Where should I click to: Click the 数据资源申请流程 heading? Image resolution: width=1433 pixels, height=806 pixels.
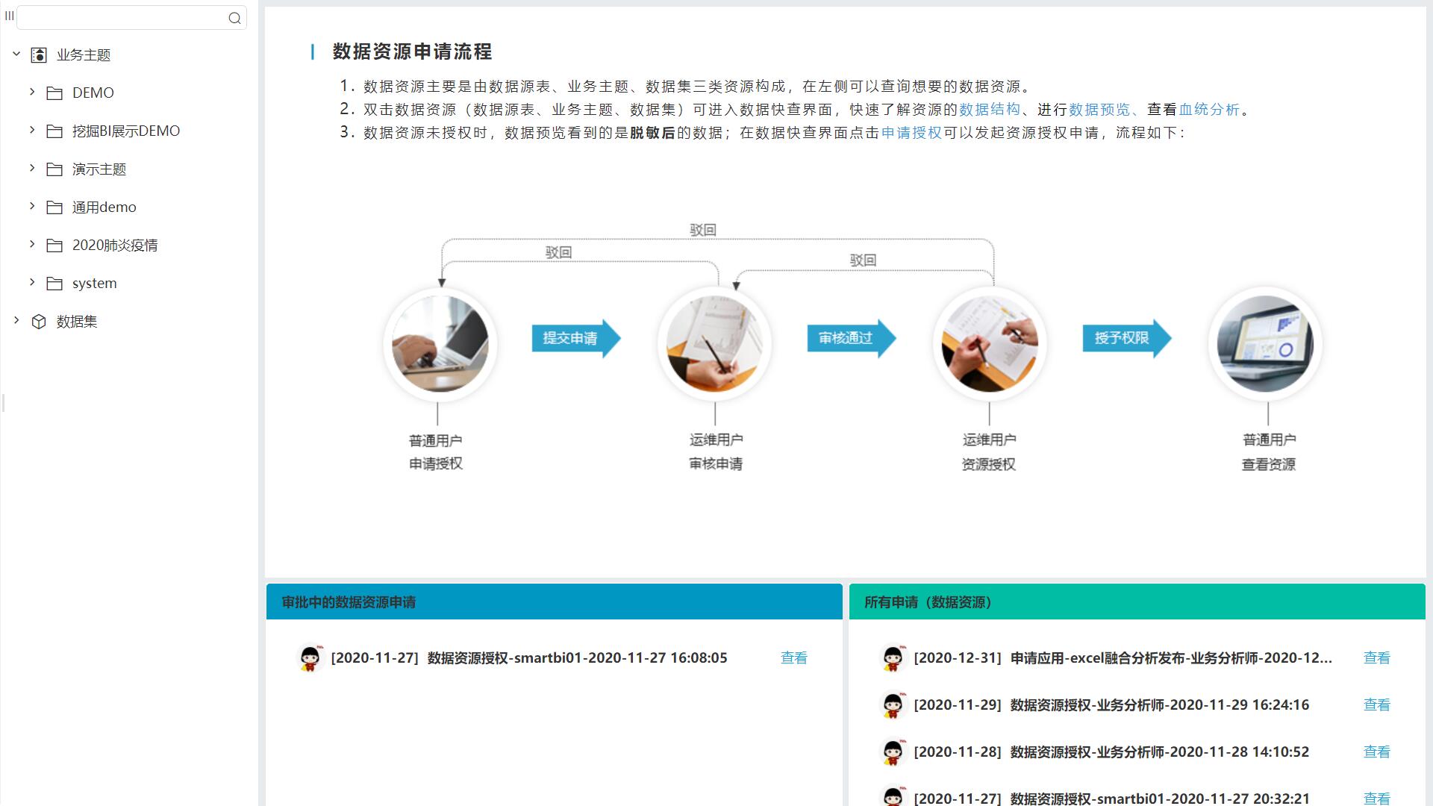pos(412,51)
